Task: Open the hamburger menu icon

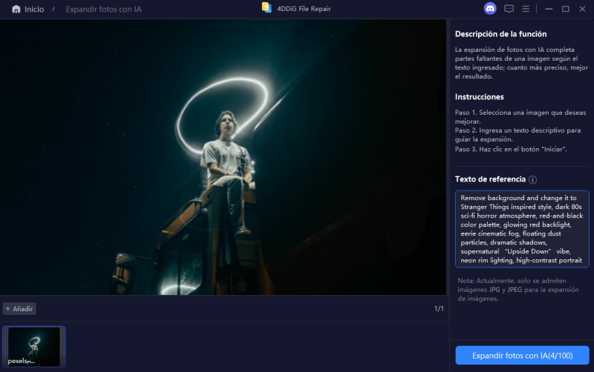Action: click(x=526, y=9)
